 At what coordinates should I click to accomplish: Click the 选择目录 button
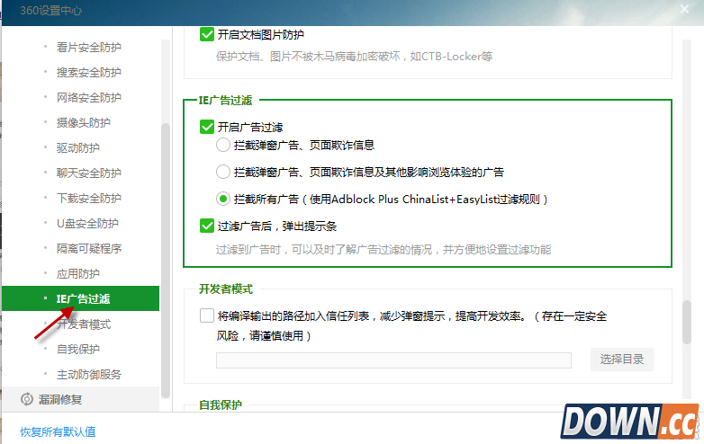621,360
